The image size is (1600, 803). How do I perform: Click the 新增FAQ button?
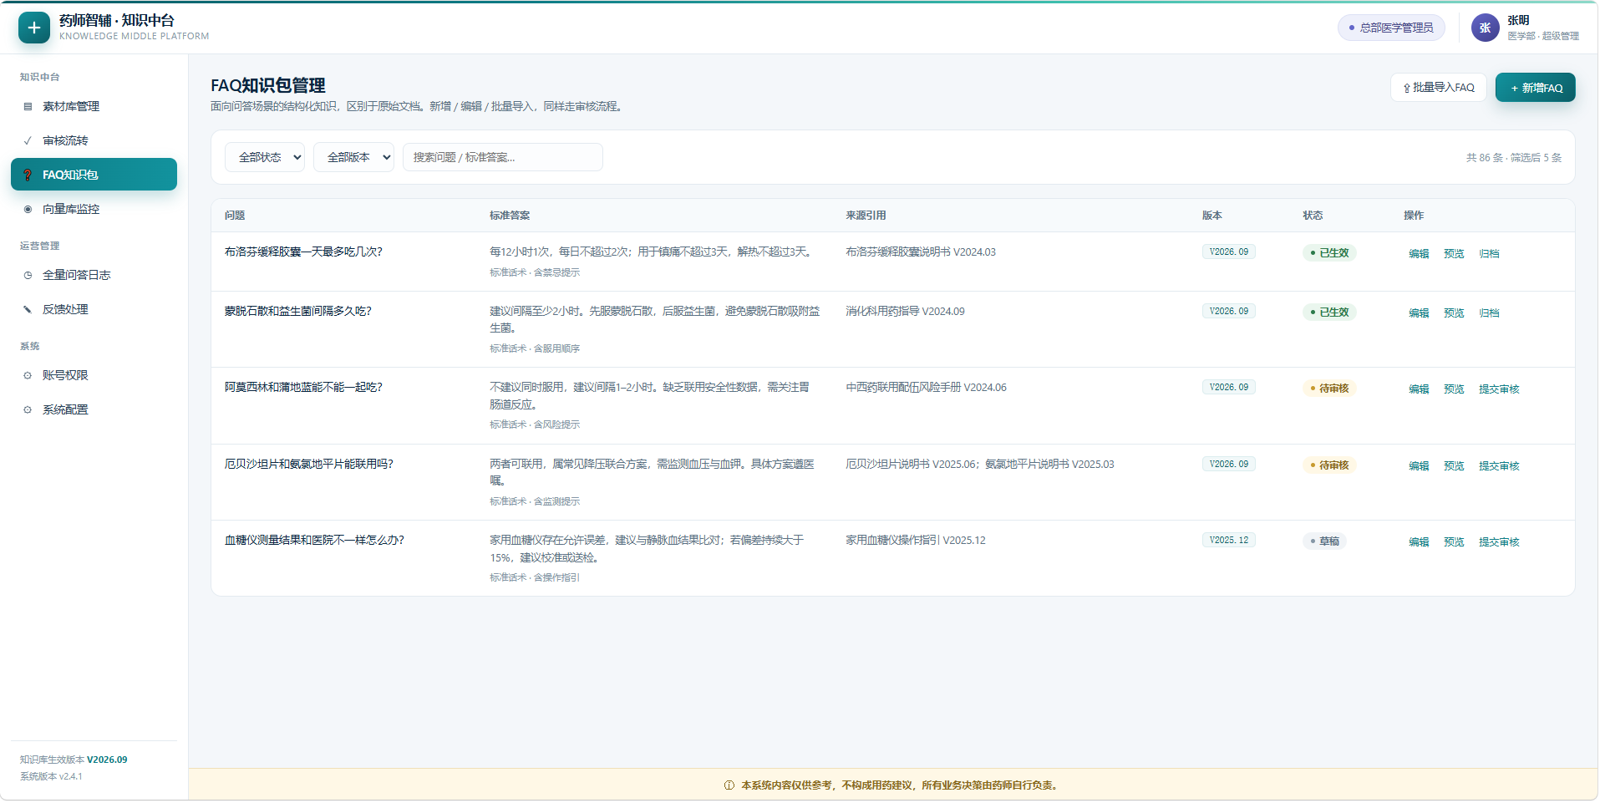coord(1535,88)
